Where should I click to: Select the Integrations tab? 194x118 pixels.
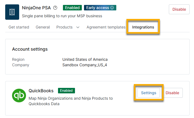point(143,27)
